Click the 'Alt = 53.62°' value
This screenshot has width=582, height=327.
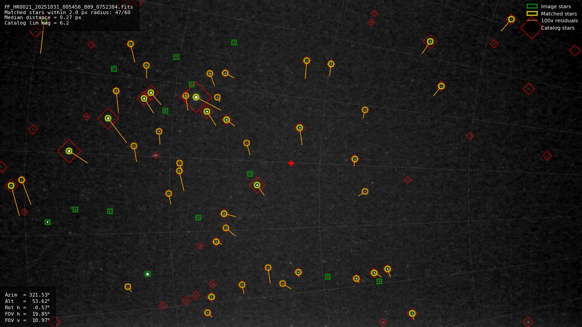[27, 301]
